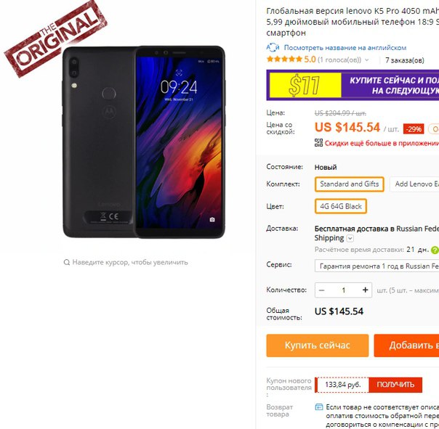Choose the 4G 64G Black color option

[x=341, y=206]
